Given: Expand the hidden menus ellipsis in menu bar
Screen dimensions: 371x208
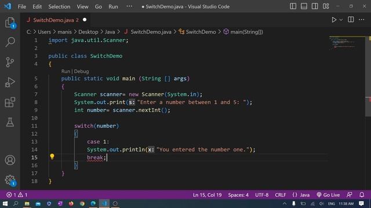Looking at the screenshot, I should click(x=129, y=6).
